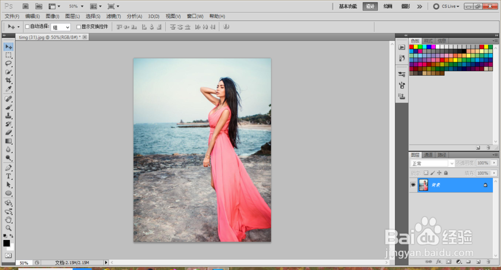Image resolution: width=501 pixels, height=270 pixels.
Task: Select the Crop tool
Action: 9,81
